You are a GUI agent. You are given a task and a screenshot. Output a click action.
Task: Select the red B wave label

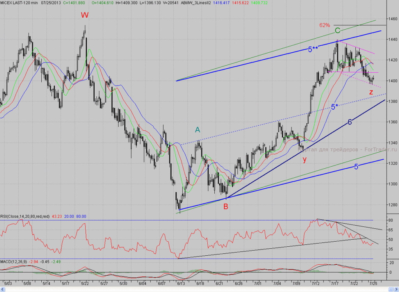pyautogui.click(x=226, y=207)
